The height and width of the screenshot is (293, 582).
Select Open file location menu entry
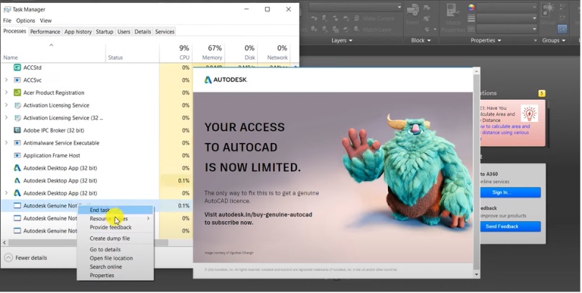pos(111,258)
